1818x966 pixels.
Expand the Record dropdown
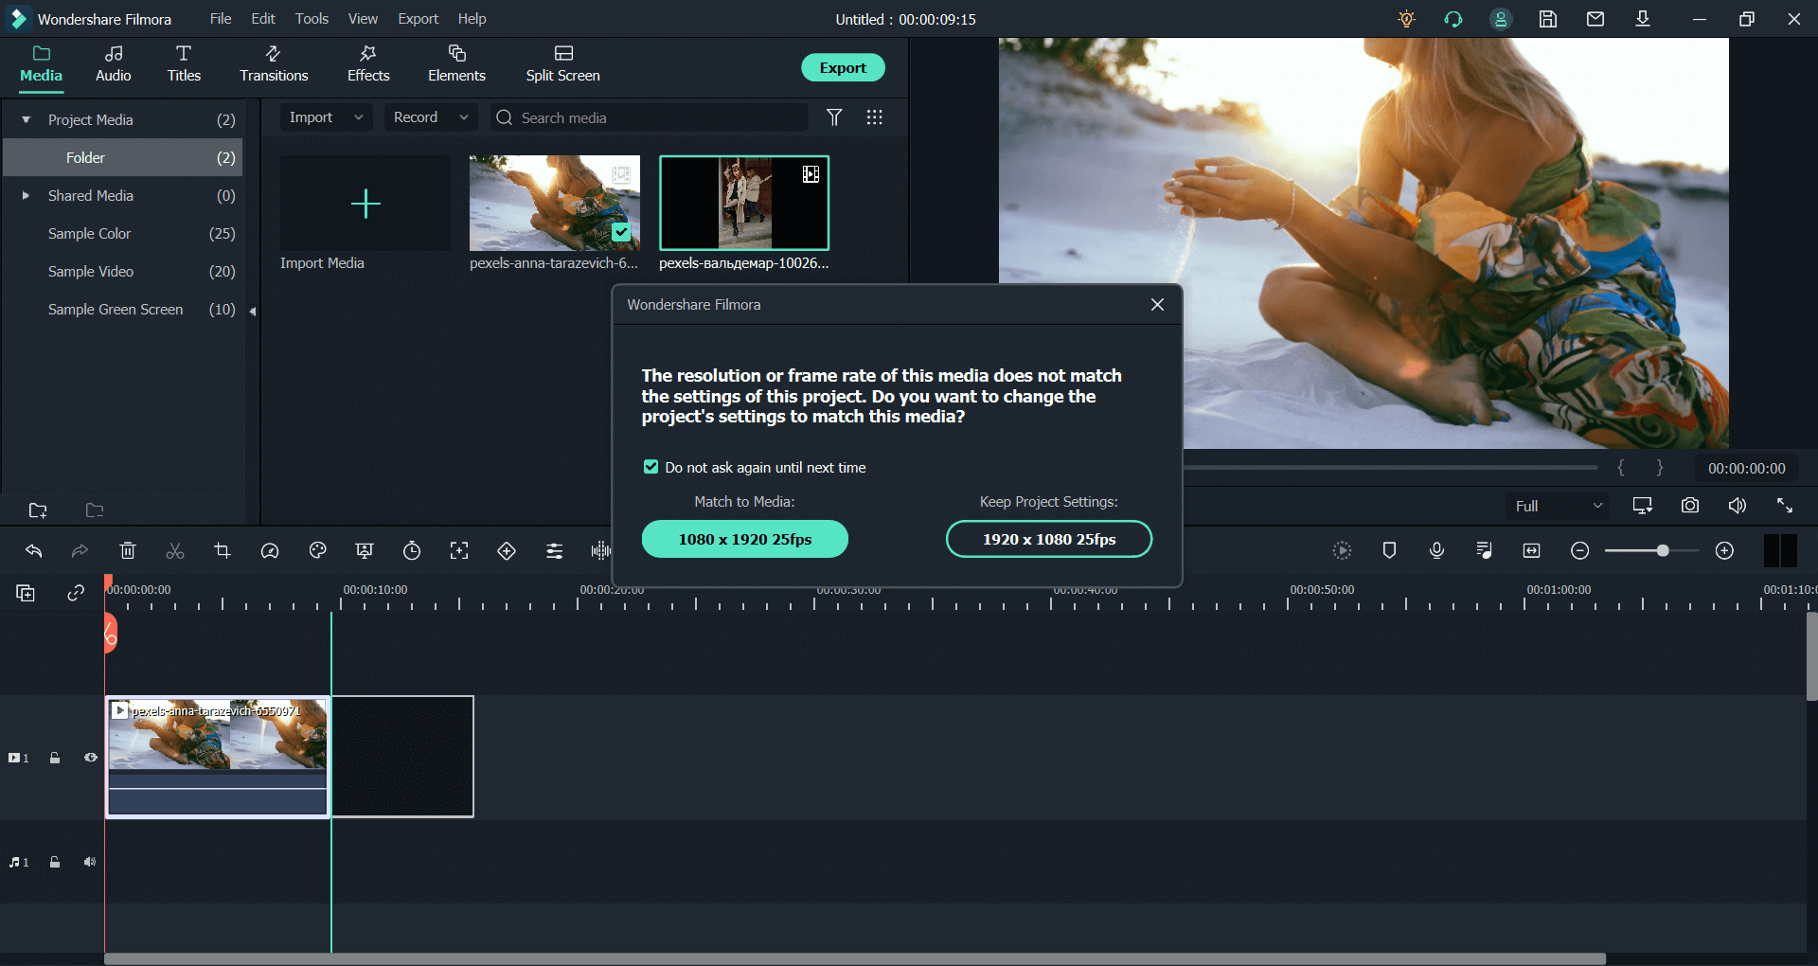pyautogui.click(x=431, y=117)
